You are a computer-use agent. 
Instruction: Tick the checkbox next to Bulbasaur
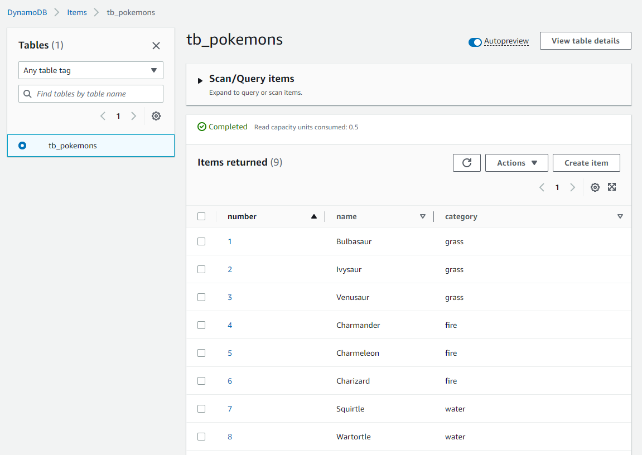click(x=201, y=241)
